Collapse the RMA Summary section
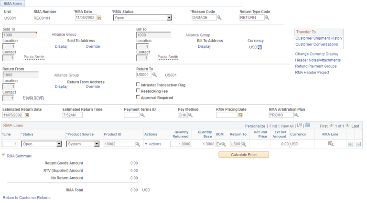Viewport: 367px width, 203px height. tap(3, 155)
